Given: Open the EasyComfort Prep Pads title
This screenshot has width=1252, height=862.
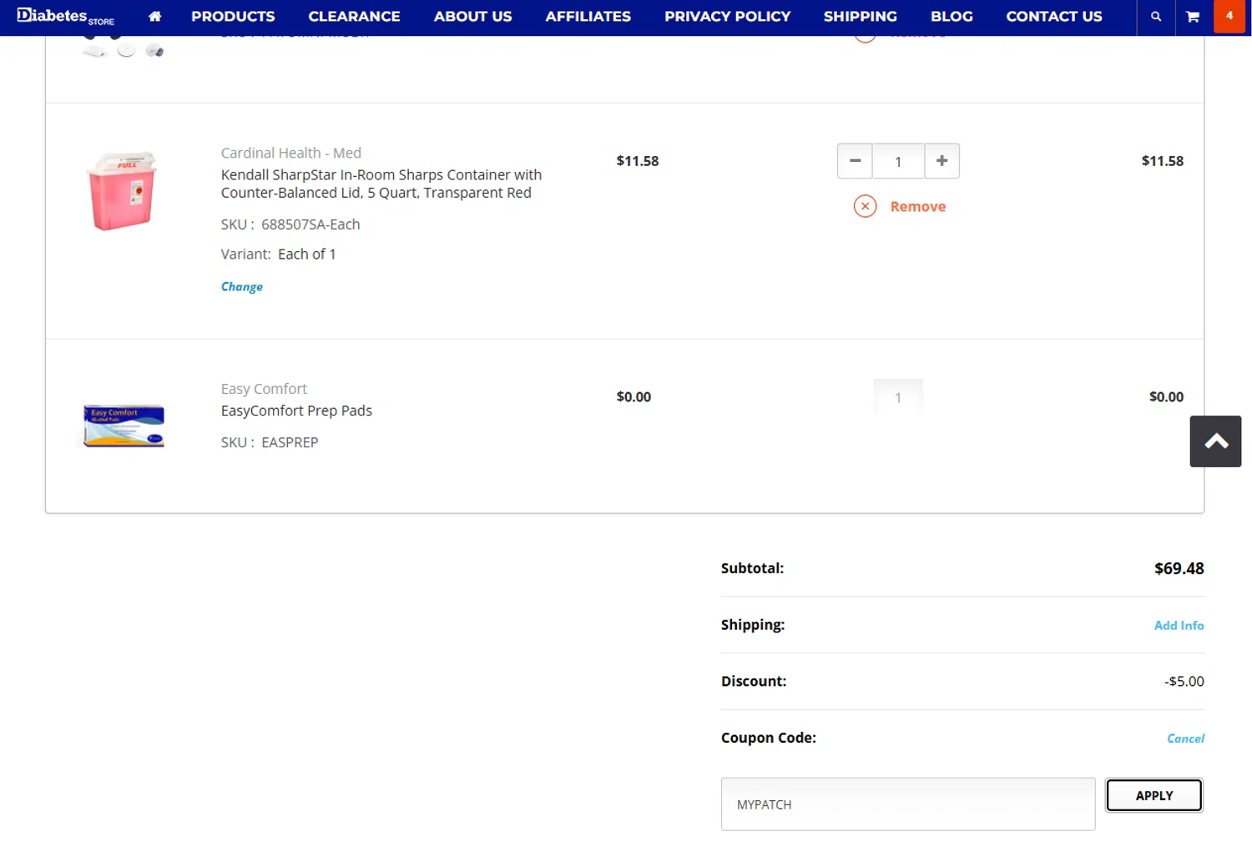Looking at the screenshot, I should 296,411.
